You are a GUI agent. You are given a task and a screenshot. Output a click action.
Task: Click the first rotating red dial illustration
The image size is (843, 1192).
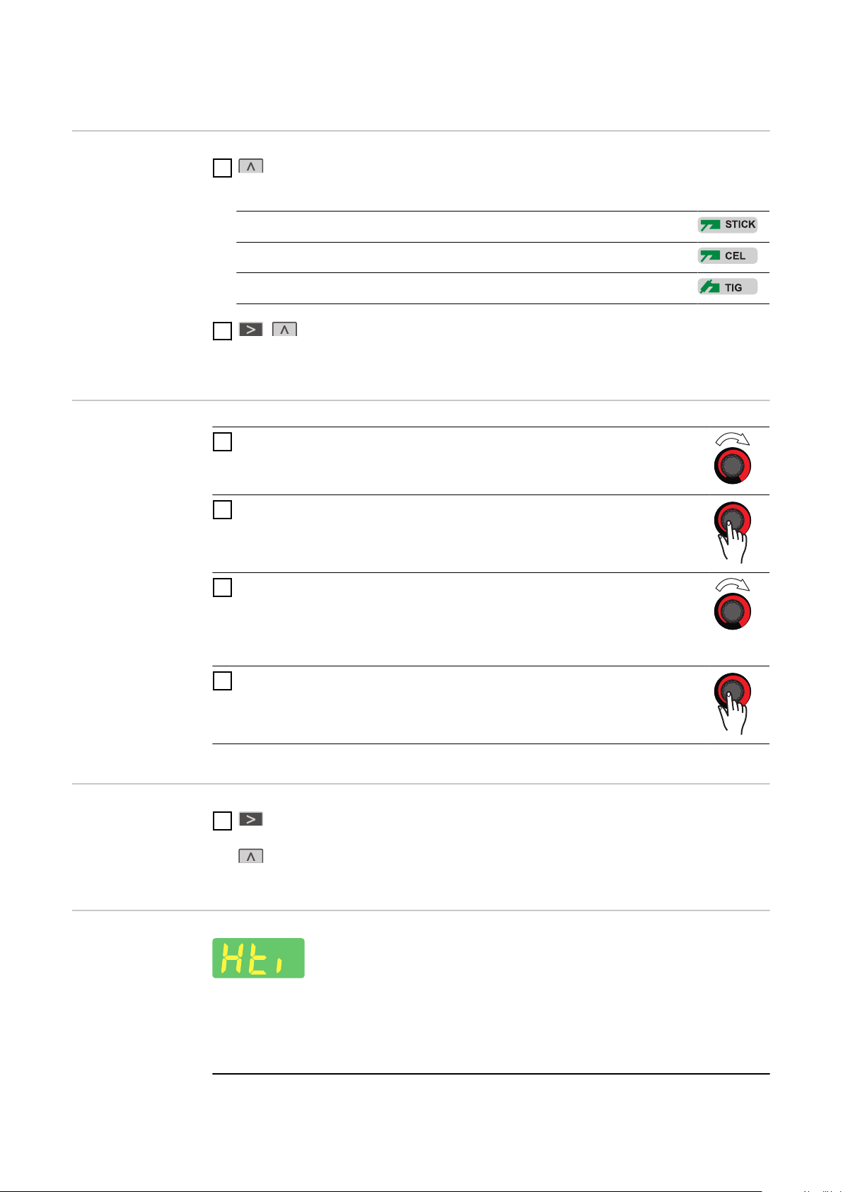[x=733, y=458]
